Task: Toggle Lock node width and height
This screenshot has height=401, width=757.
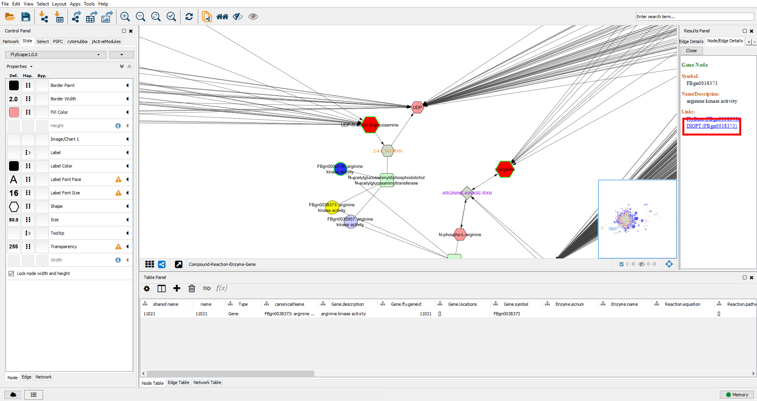Action: (11, 273)
